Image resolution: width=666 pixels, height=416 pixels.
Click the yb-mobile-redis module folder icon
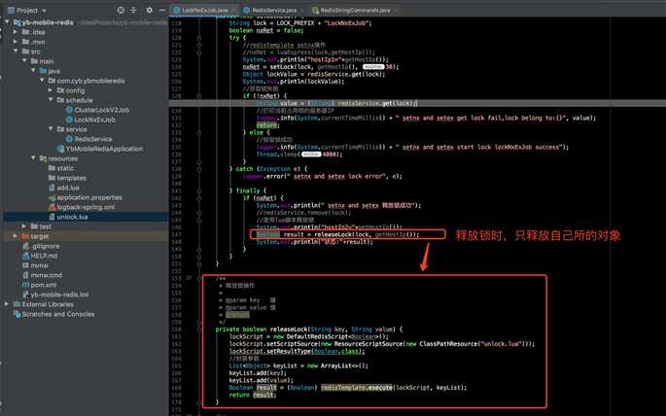(17, 22)
